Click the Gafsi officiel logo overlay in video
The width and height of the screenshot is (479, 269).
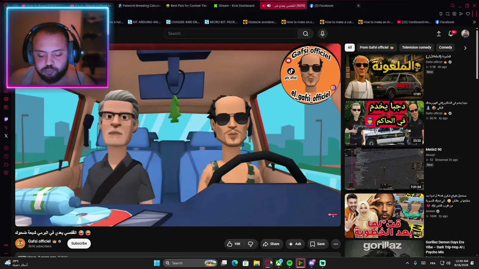[310, 74]
